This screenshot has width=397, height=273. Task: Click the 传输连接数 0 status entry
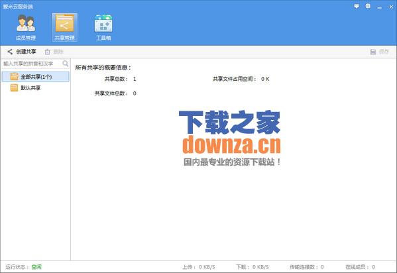tap(307, 267)
